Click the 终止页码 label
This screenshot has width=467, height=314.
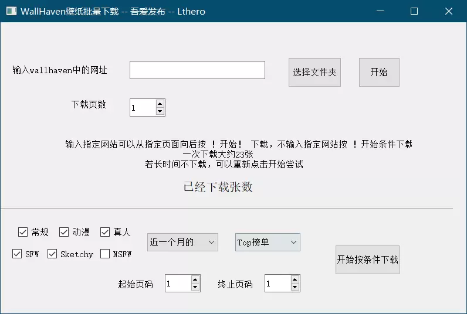tap(235, 284)
